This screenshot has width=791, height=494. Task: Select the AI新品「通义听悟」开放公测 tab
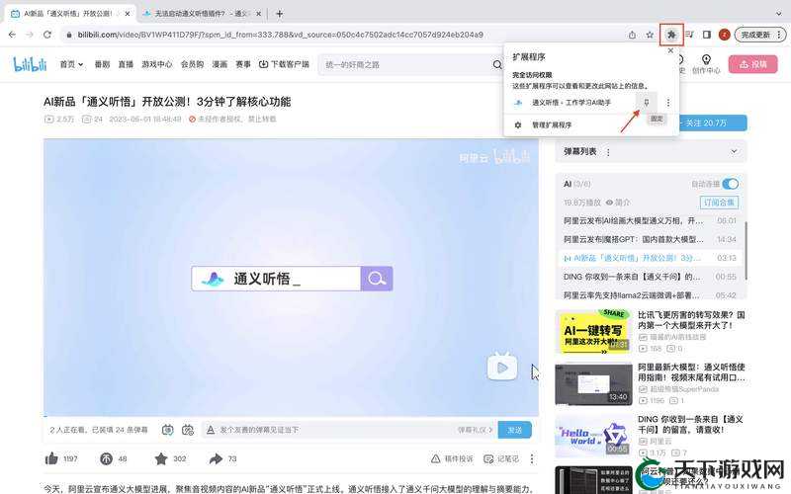[x=68, y=14]
